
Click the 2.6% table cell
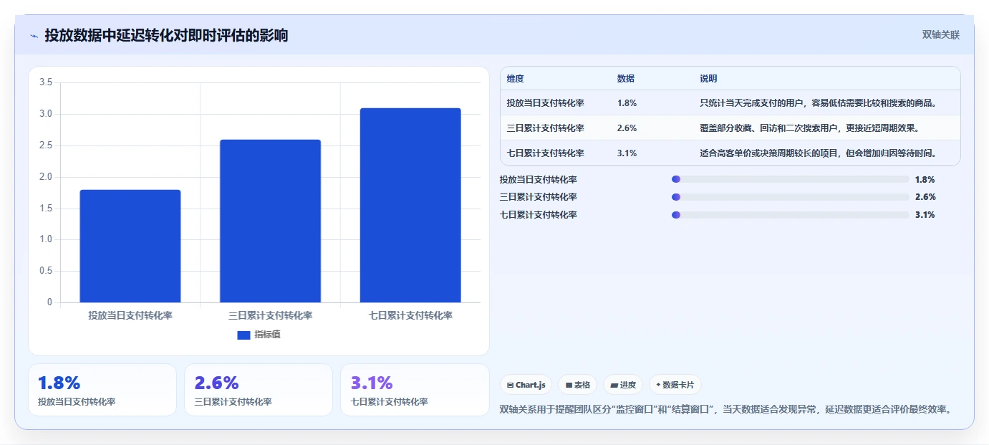(x=627, y=128)
